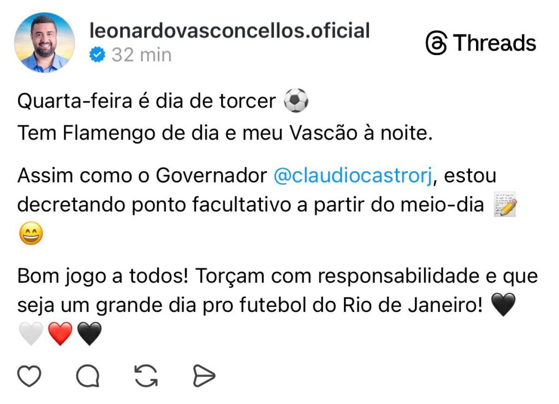Click the white heart emoji
Viewport: 559px width, 404px height.
31,334
